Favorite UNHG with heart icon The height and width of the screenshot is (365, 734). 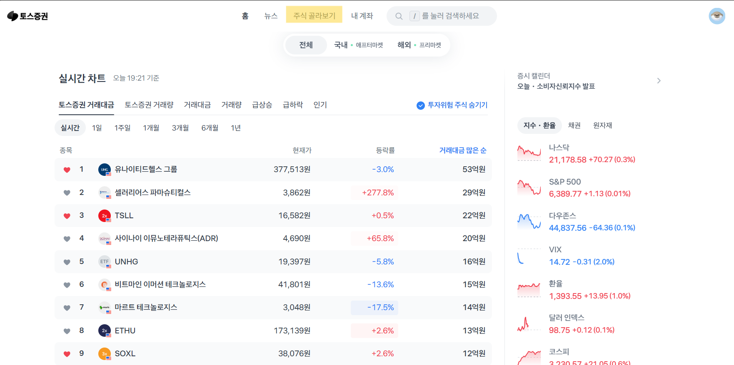click(67, 262)
